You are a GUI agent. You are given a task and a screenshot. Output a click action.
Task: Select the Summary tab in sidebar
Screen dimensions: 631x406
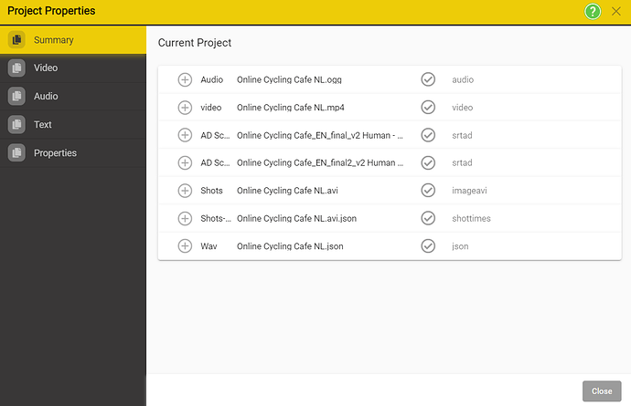click(x=73, y=40)
